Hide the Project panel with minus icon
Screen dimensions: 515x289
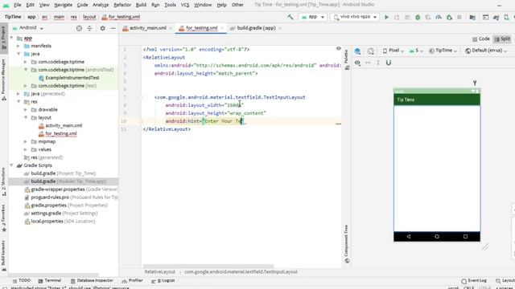[113, 29]
